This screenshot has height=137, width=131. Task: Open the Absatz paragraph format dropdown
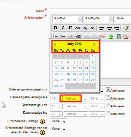[123, 19]
